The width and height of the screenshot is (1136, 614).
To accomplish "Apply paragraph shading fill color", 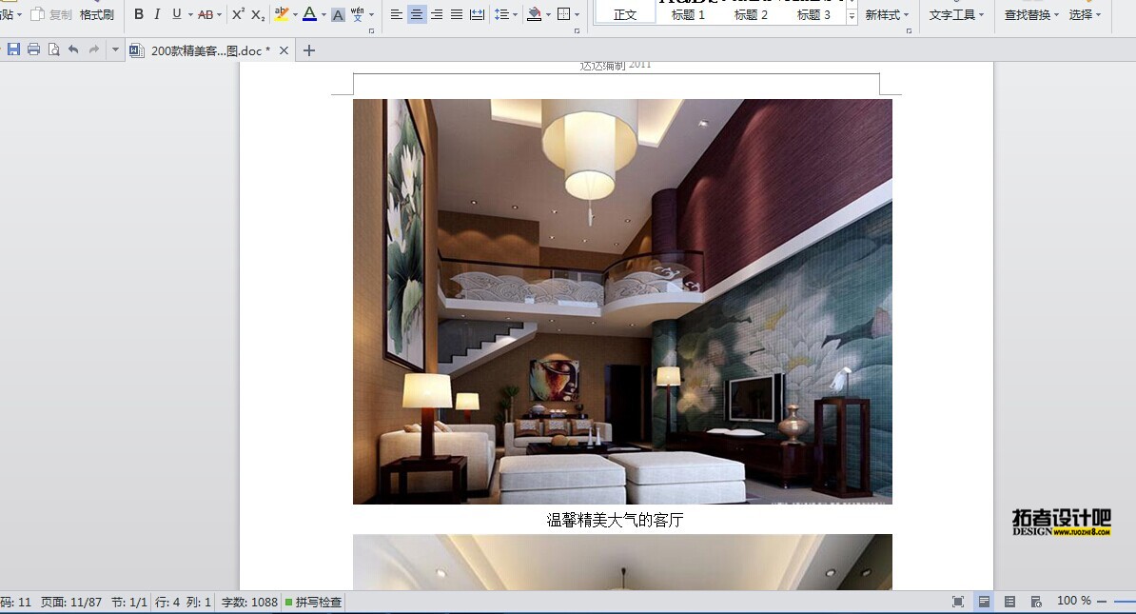I will pos(534,14).
